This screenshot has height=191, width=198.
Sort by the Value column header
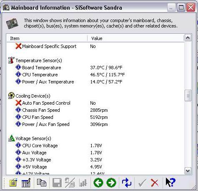pyautogui.click(x=135, y=38)
